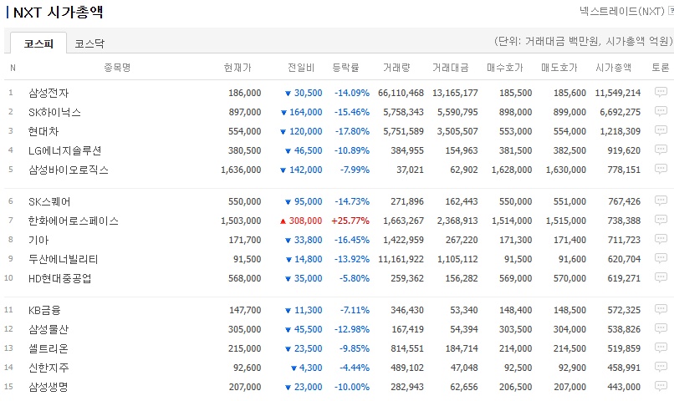Open discussion icon for SK스퀘어 row
The image size is (674, 401).
tap(661, 200)
